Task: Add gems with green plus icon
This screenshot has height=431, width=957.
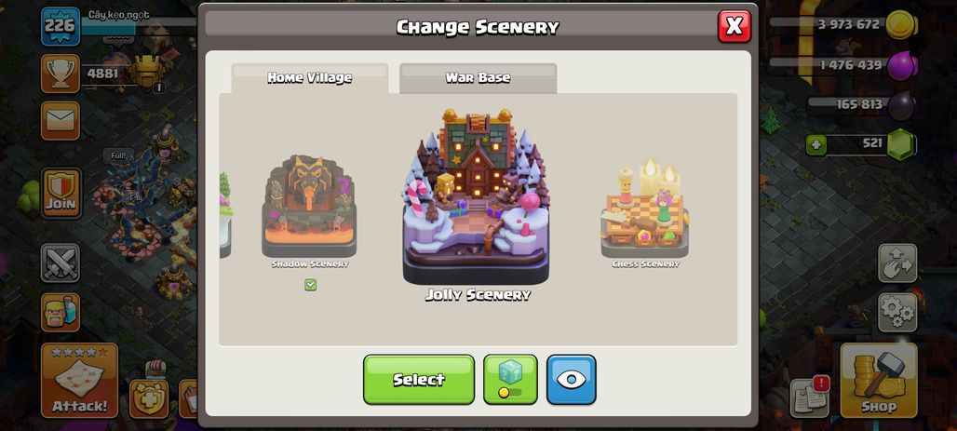Action: pyautogui.click(x=815, y=145)
